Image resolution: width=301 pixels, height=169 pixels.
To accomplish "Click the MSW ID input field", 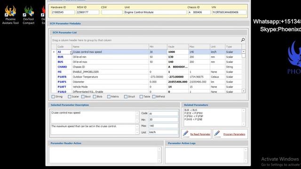I will [87, 12].
